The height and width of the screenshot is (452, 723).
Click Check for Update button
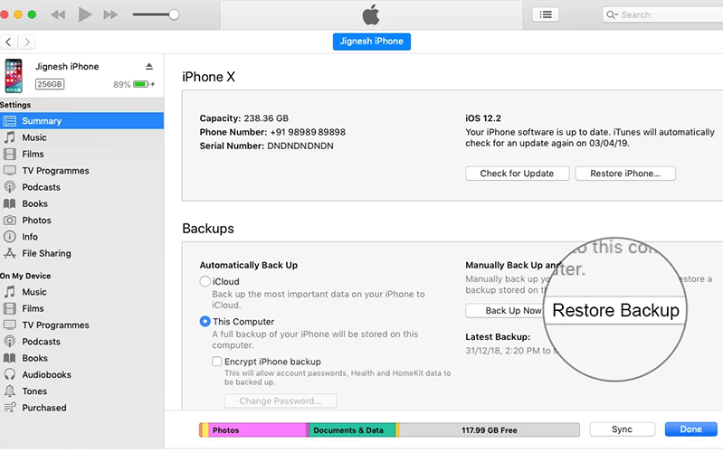click(517, 174)
